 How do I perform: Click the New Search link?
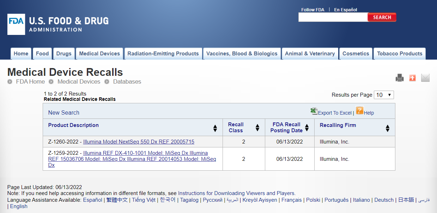coord(64,112)
